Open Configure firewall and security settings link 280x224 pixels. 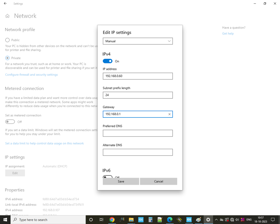31,75
